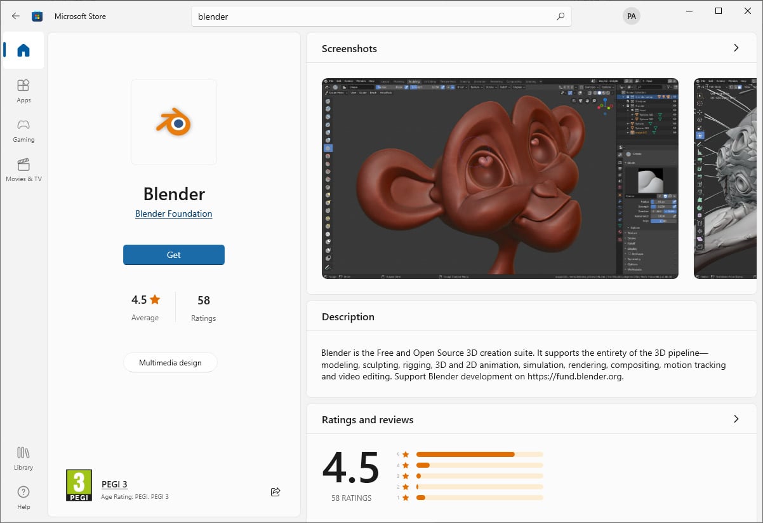This screenshot has height=523, width=763.
Task: Open the red monkey sculpt screenshot
Action: pos(500,178)
